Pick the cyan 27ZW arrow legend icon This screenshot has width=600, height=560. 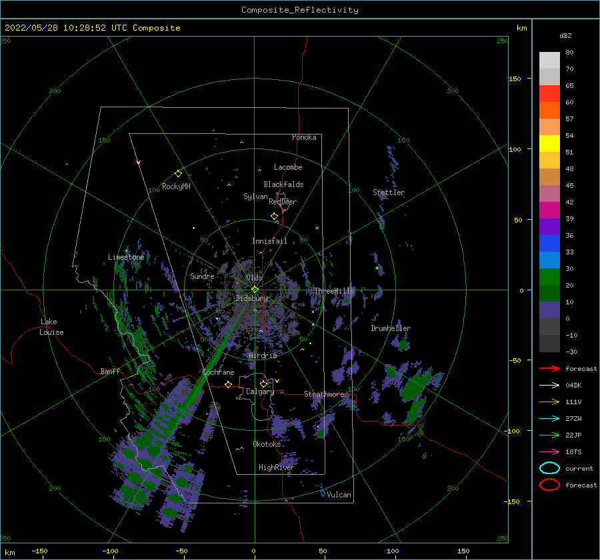(549, 419)
